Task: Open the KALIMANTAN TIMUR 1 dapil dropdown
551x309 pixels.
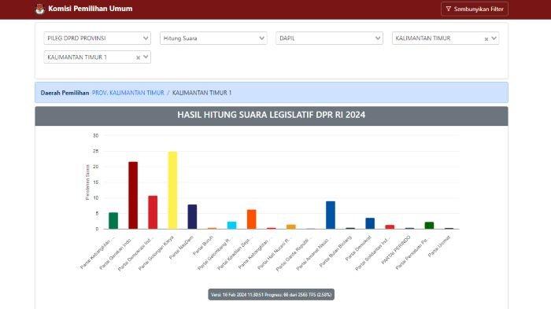Action: (146, 57)
